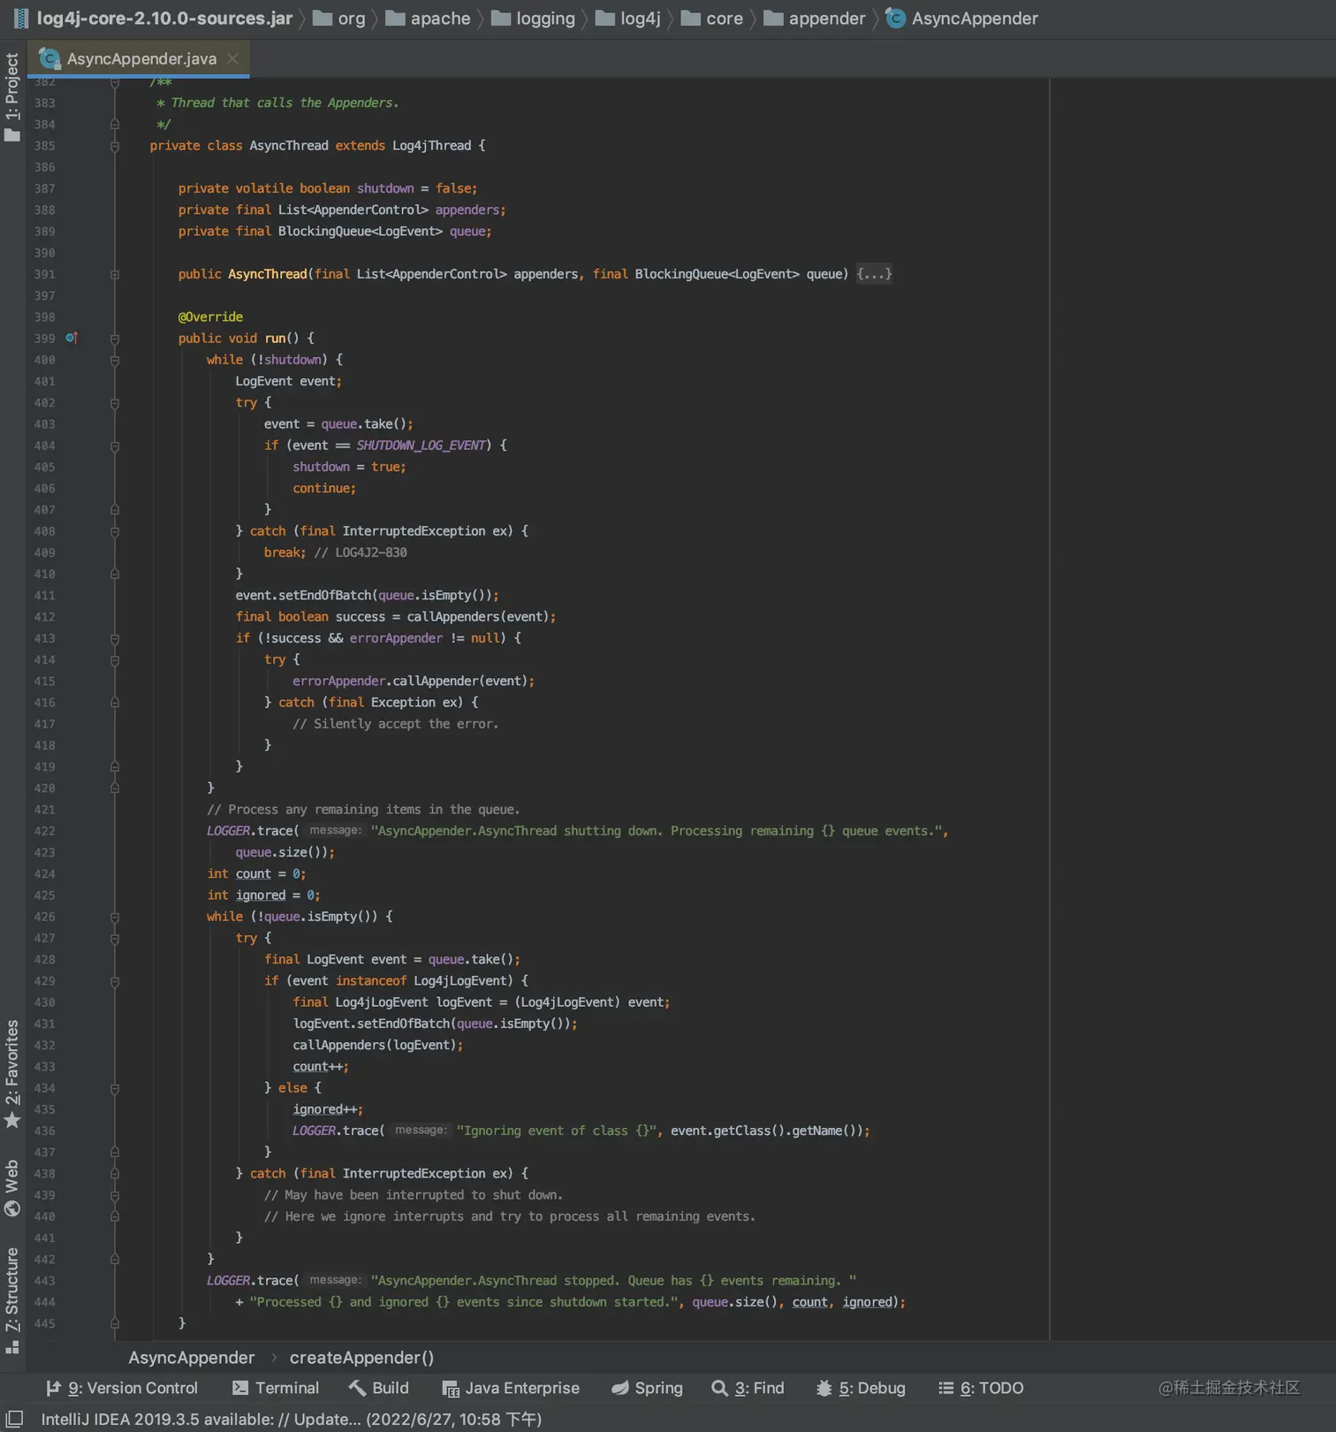Open the Web tool window

tap(12, 1188)
